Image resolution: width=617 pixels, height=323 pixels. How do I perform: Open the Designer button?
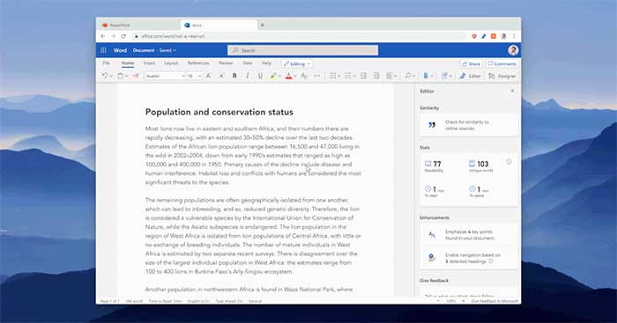[502, 76]
